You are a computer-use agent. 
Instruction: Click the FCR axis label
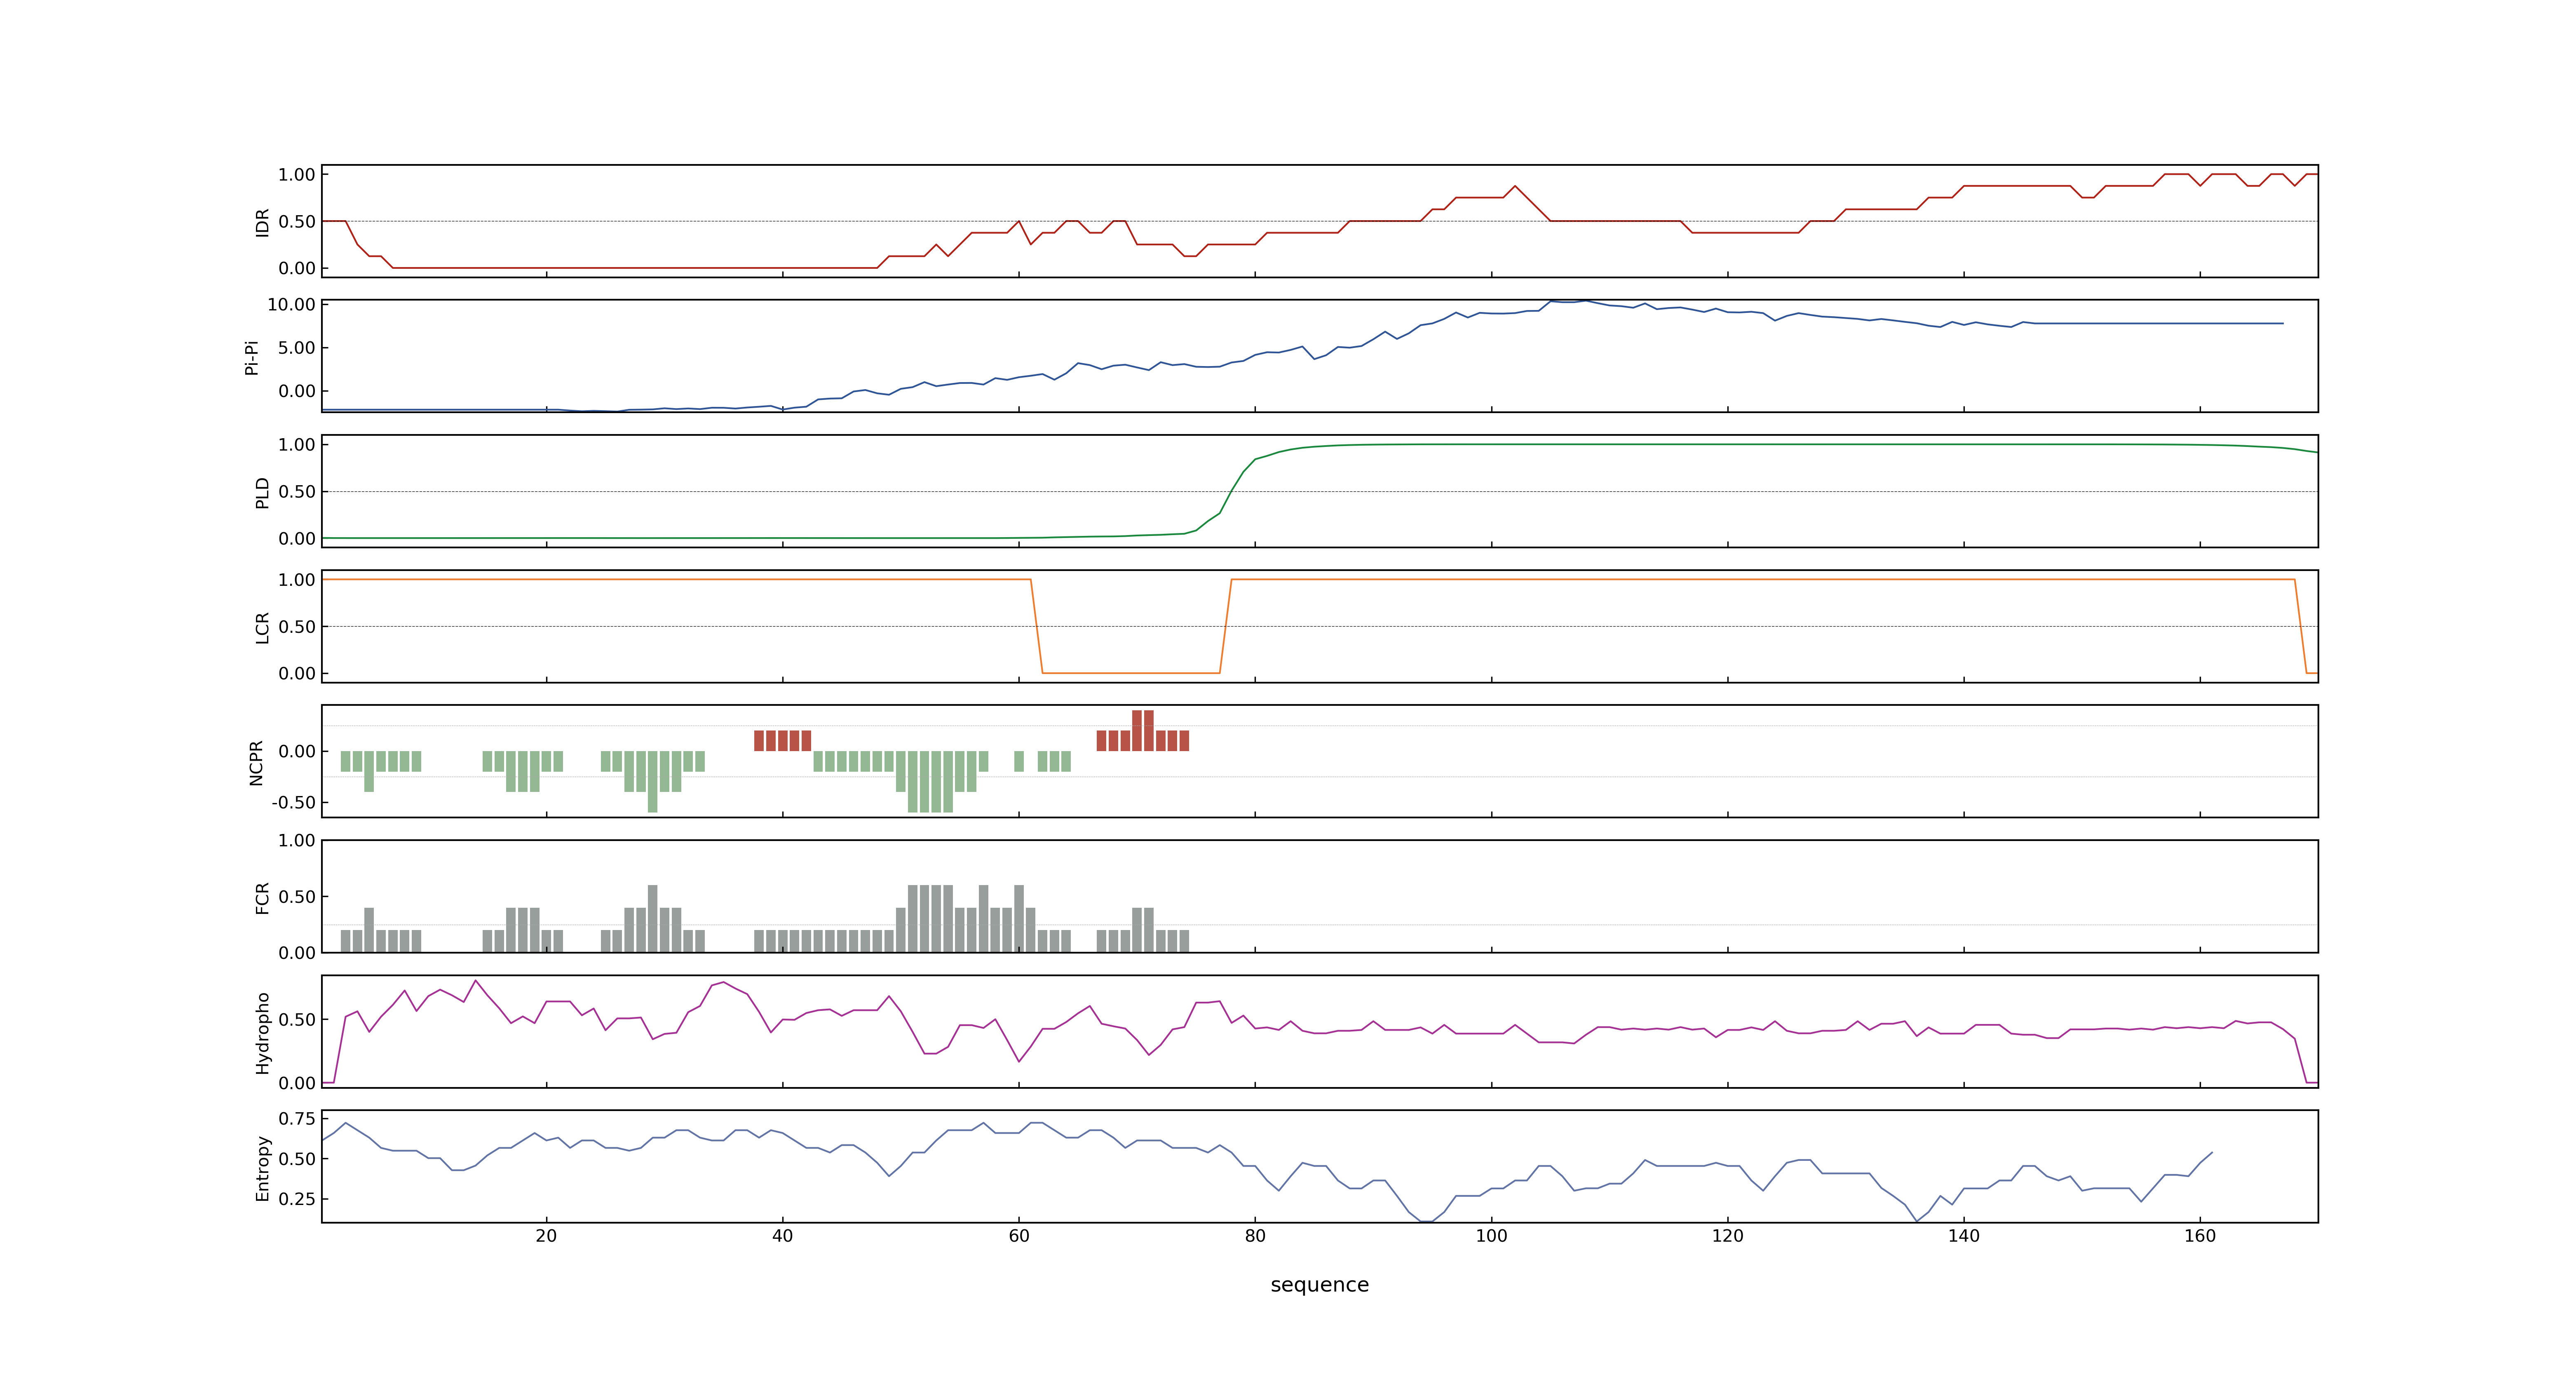point(262,897)
